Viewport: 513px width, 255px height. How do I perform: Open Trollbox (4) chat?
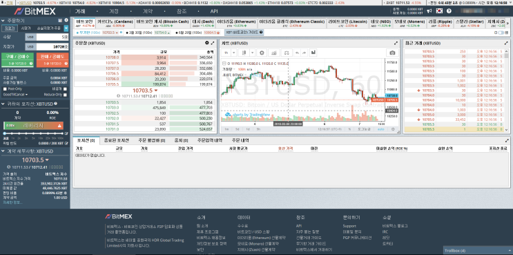[478, 250]
